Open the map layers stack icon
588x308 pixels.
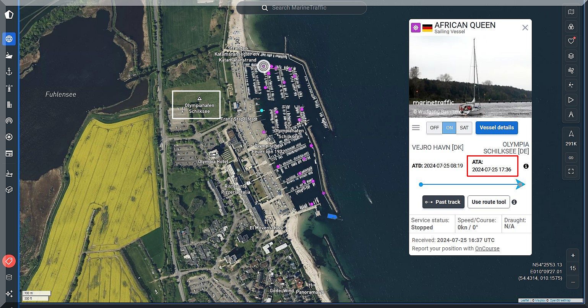(x=571, y=56)
